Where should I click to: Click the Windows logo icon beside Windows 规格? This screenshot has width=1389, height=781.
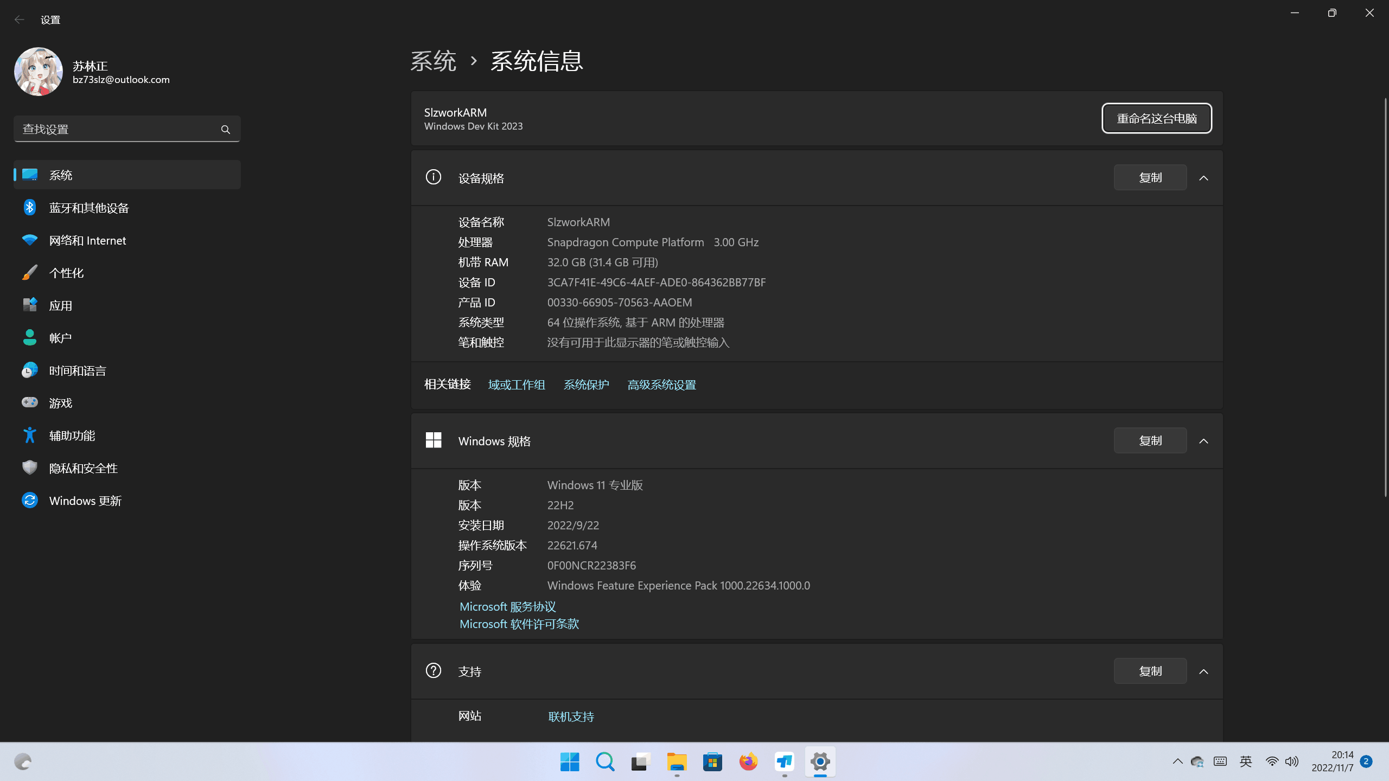pyautogui.click(x=434, y=440)
